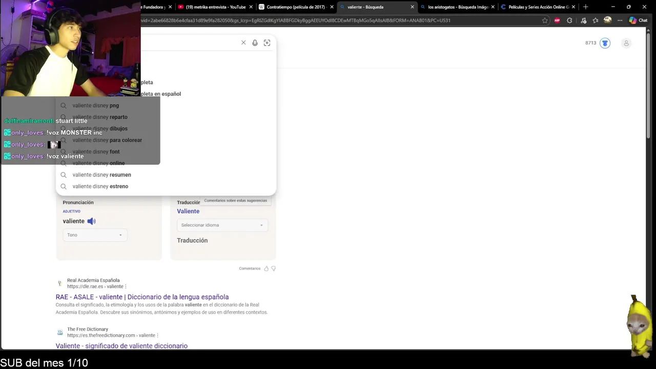
Task: Open the Seleccionar idioma dropdown
Action: tap(222, 225)
